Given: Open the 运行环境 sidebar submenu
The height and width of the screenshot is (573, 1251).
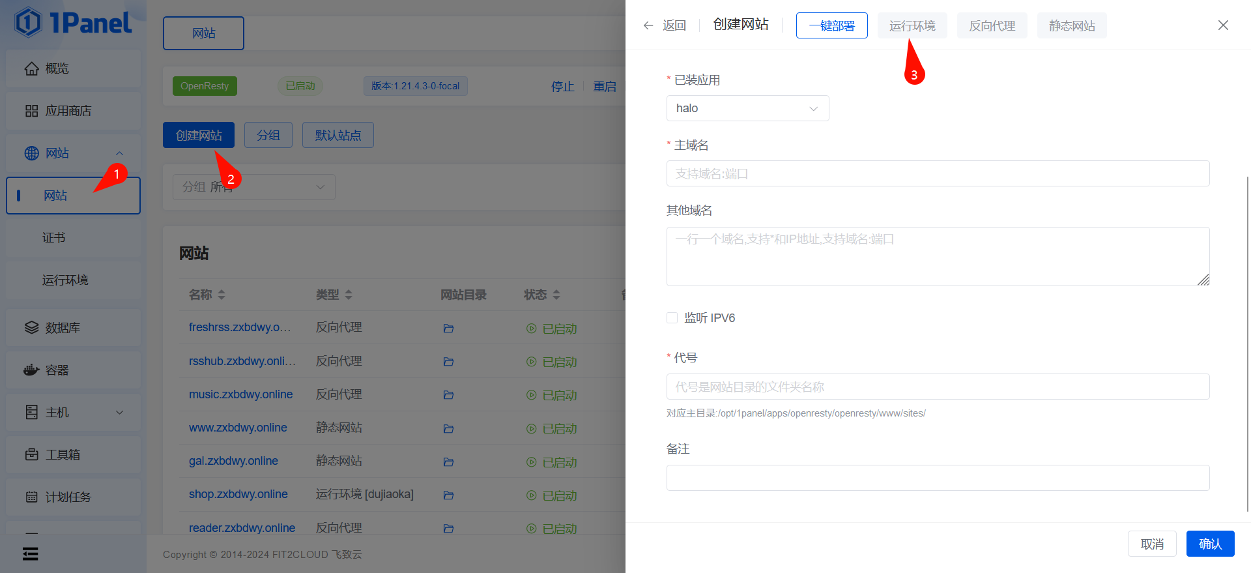Looking at the screenshot, I should click(73, 280).
